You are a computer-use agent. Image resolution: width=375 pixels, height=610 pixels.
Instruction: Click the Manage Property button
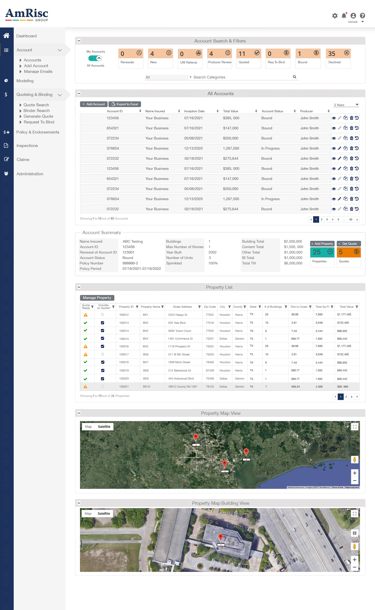97,298
